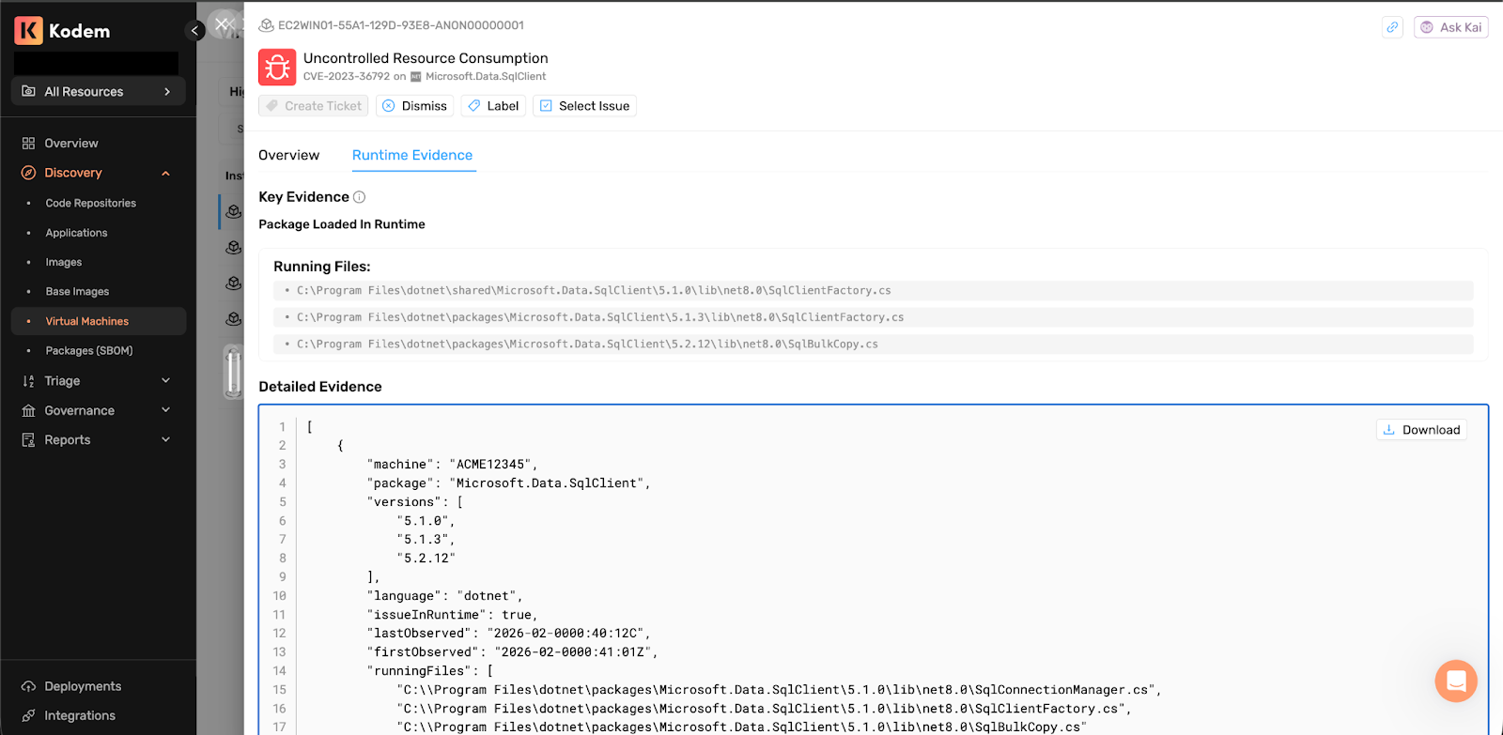Click the Uncontrolled Resource Consumption title
1503x735 pixels.
pos(426,58)
